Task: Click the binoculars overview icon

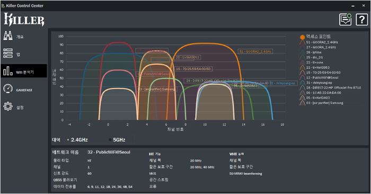Action: click(x=8, y=36)
